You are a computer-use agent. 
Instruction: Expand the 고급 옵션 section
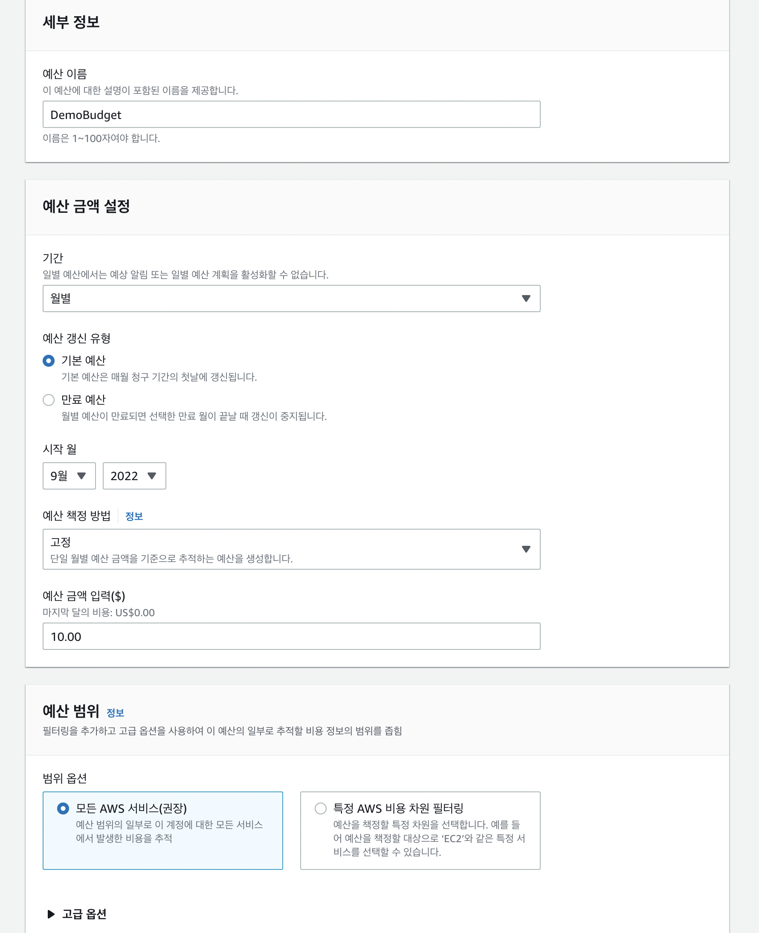[x=76, y=914]
